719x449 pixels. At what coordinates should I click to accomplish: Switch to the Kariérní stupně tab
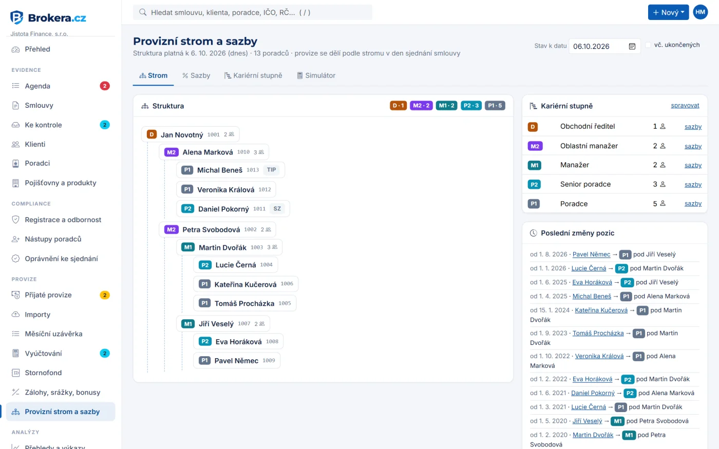(253, 75)
